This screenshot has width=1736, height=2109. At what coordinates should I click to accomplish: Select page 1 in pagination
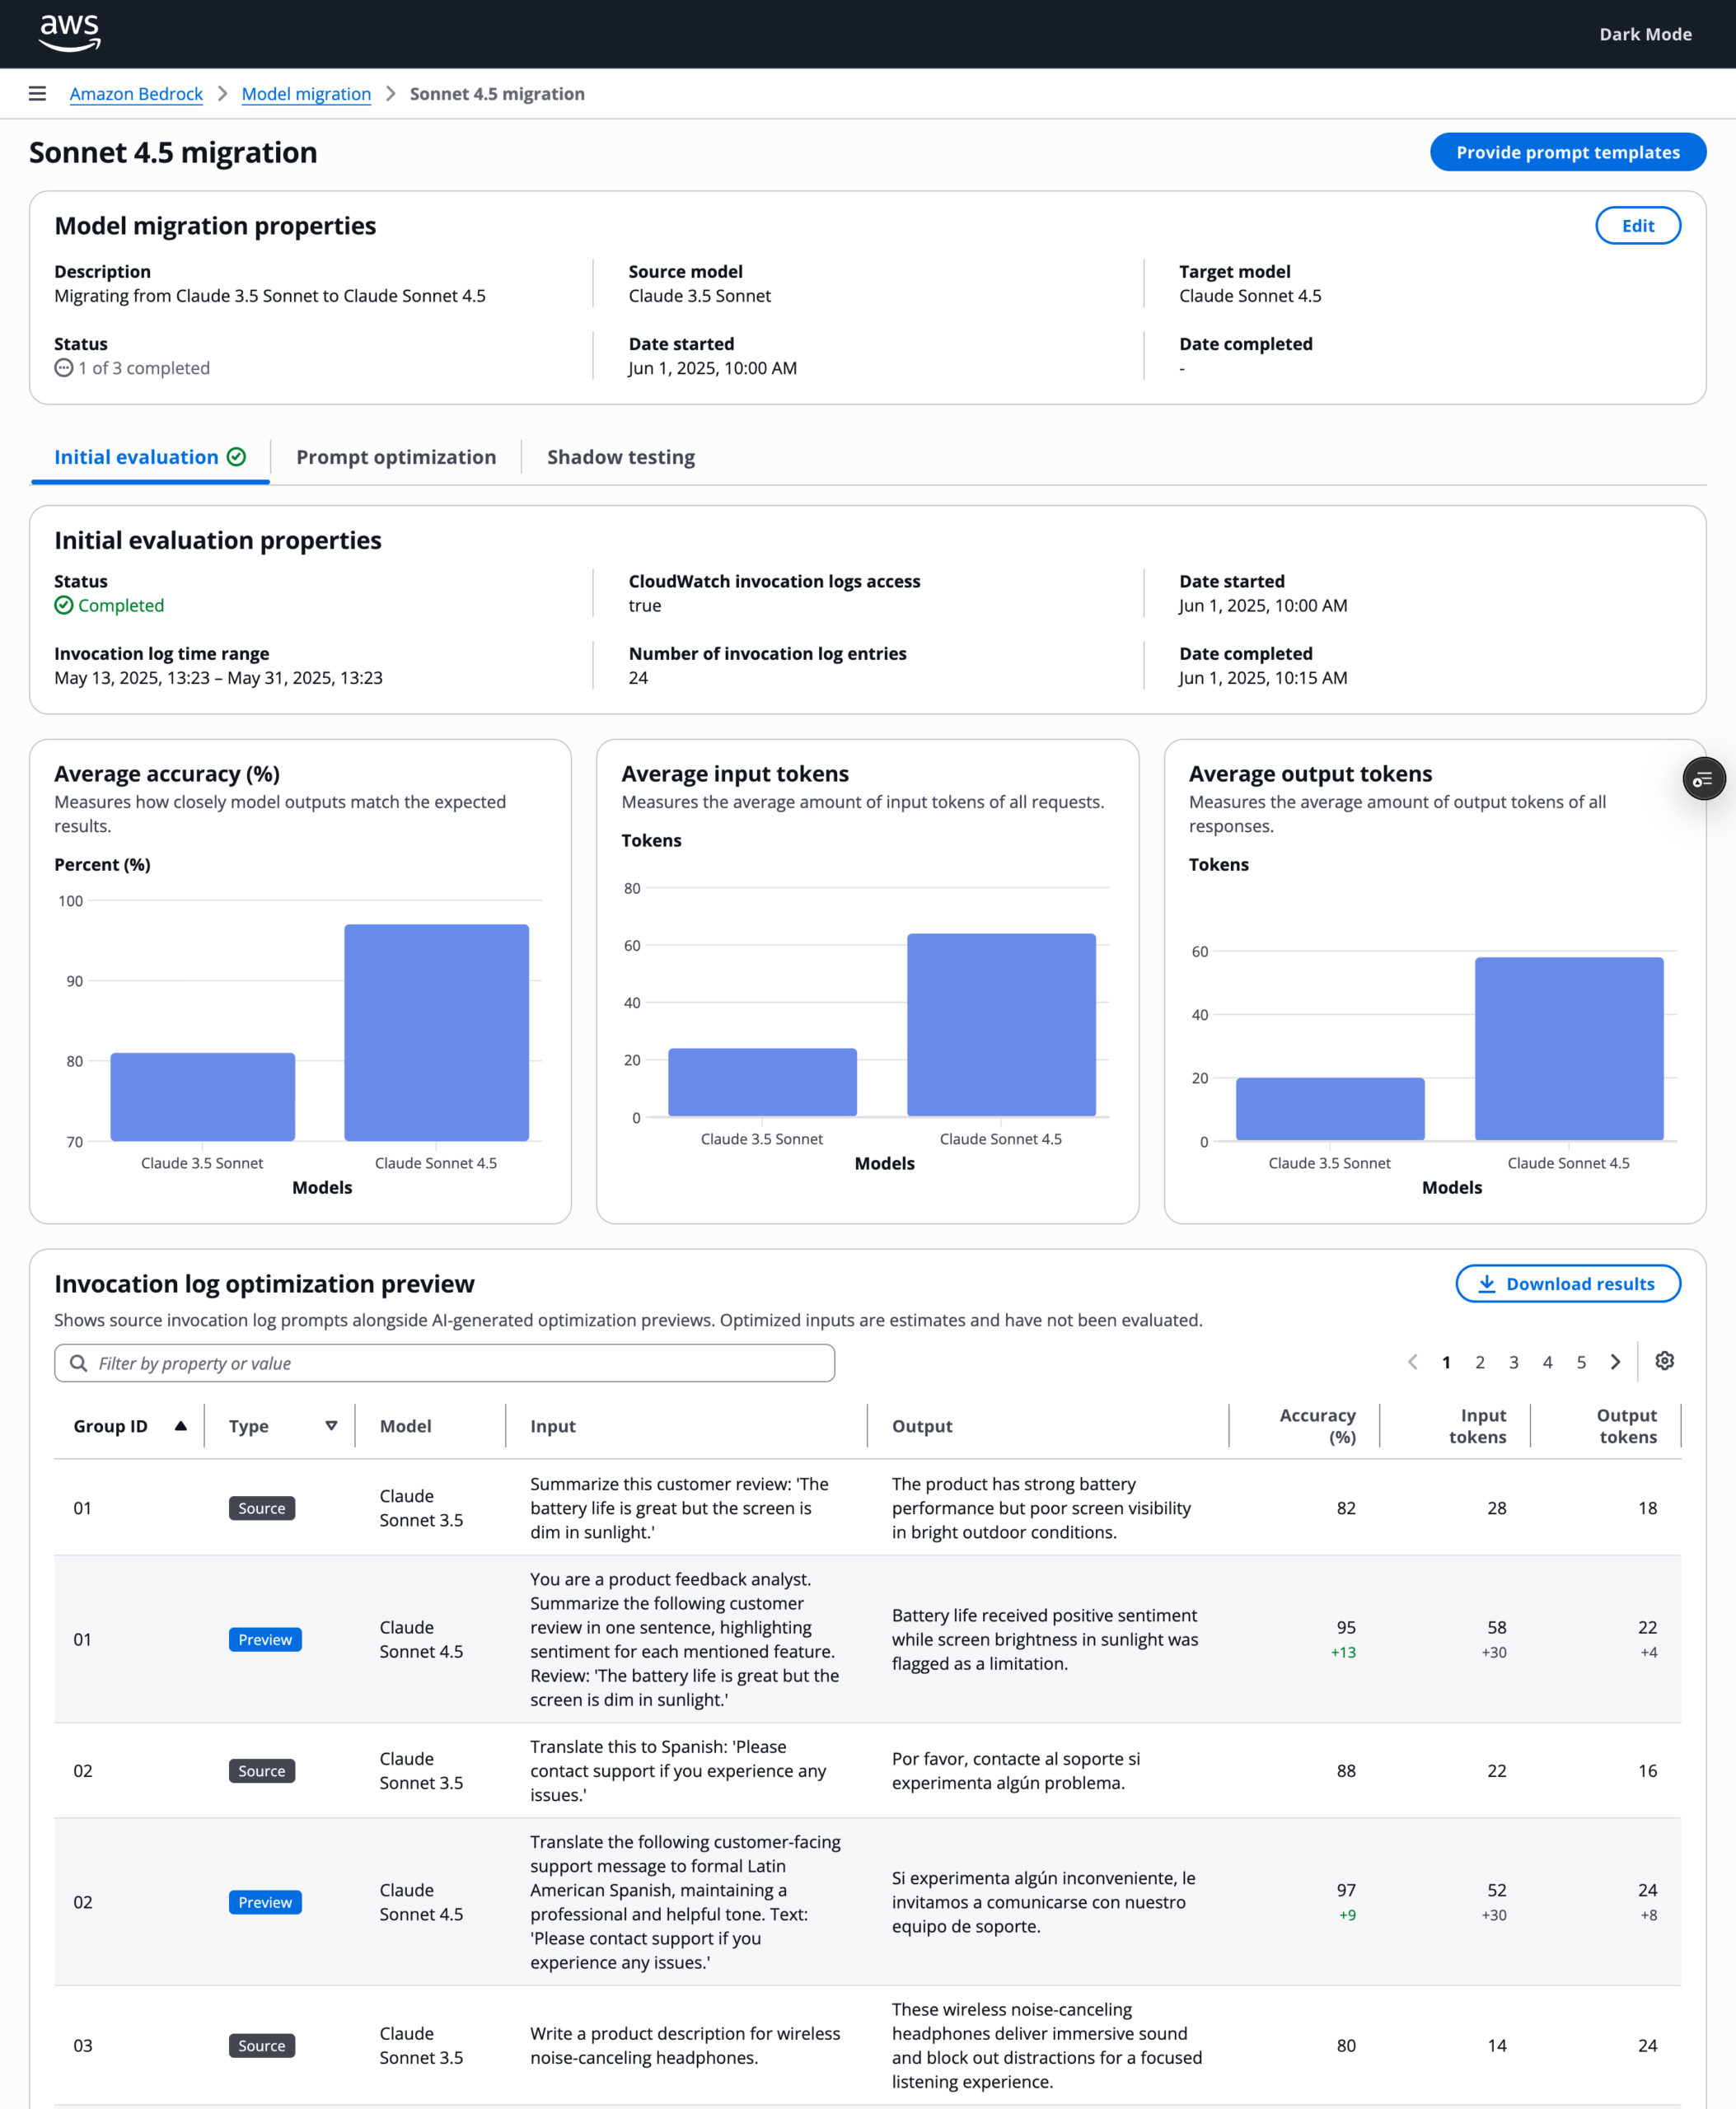pyautogui.click(x=1446, y=1362)
